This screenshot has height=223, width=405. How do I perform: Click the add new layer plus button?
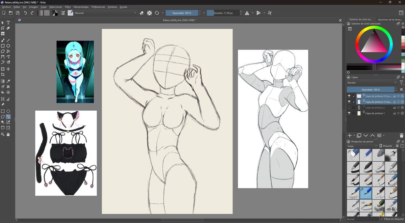click(x=350, y=135)
